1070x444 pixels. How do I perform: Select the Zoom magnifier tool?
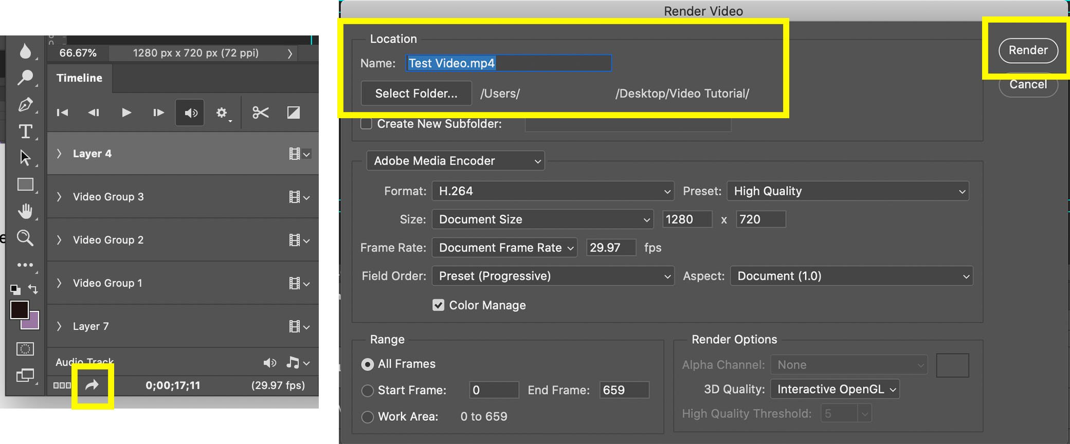pos(25,238)
